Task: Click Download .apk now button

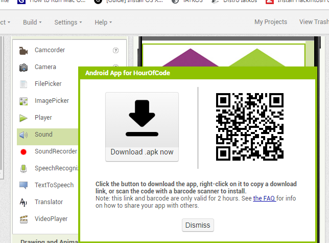Action: click(x=142, y=127)
